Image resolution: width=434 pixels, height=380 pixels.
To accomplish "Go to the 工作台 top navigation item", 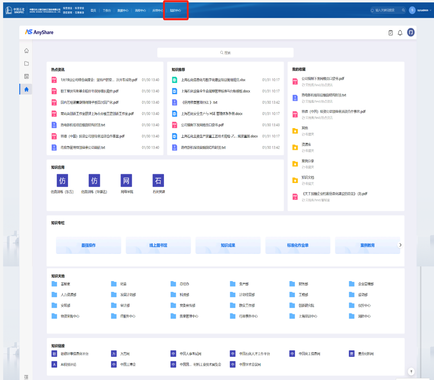I will [x=107, y=10].
